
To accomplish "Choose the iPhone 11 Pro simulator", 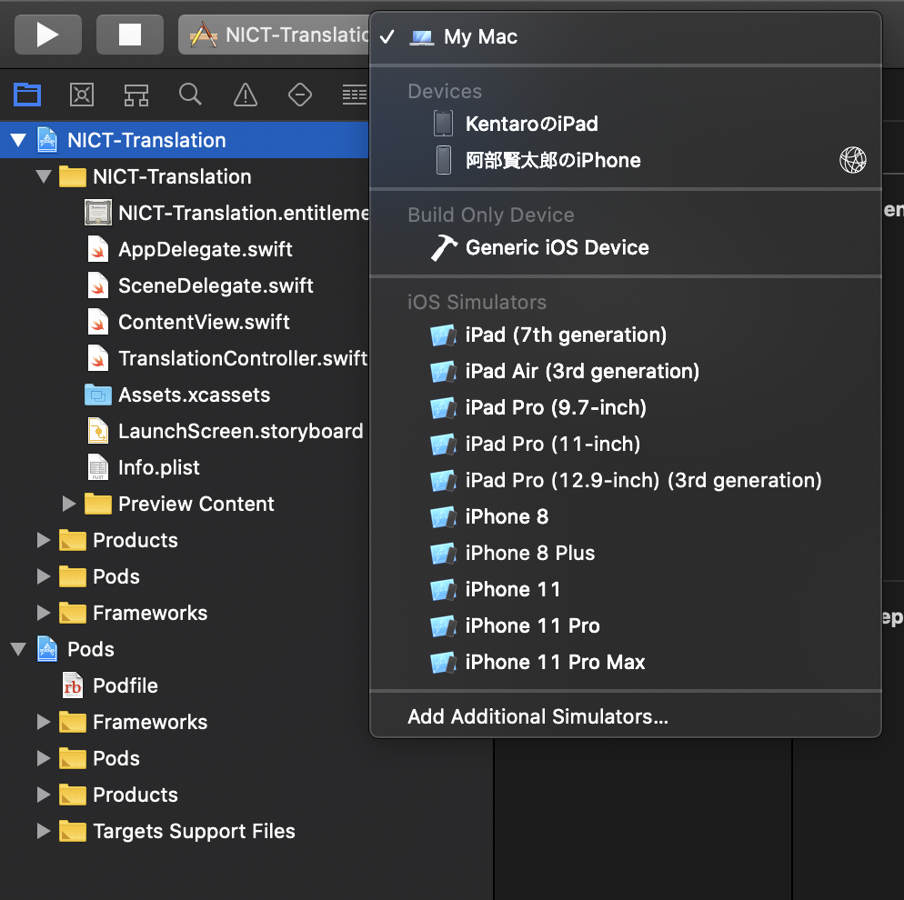I will (x=626, y=625).
